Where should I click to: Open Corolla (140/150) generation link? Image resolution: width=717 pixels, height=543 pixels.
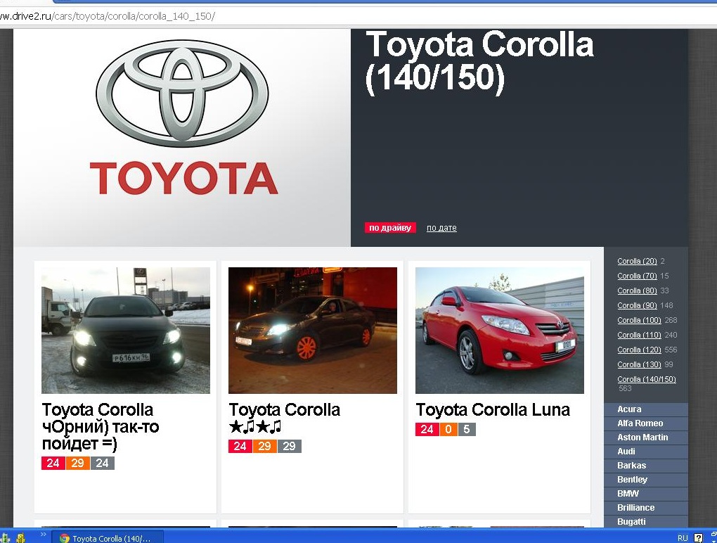click(647, 379)
